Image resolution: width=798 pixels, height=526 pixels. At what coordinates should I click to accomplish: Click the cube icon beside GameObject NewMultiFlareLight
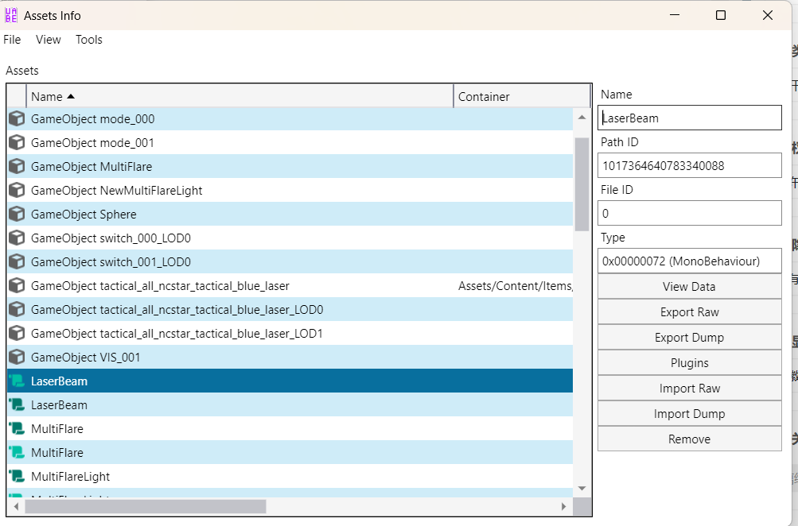pyautogui.click(x=16, y=191)
